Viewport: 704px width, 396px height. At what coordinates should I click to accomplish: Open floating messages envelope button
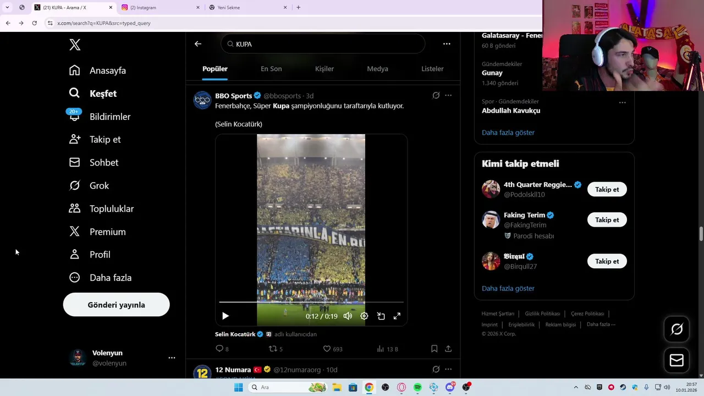[676, 360]
